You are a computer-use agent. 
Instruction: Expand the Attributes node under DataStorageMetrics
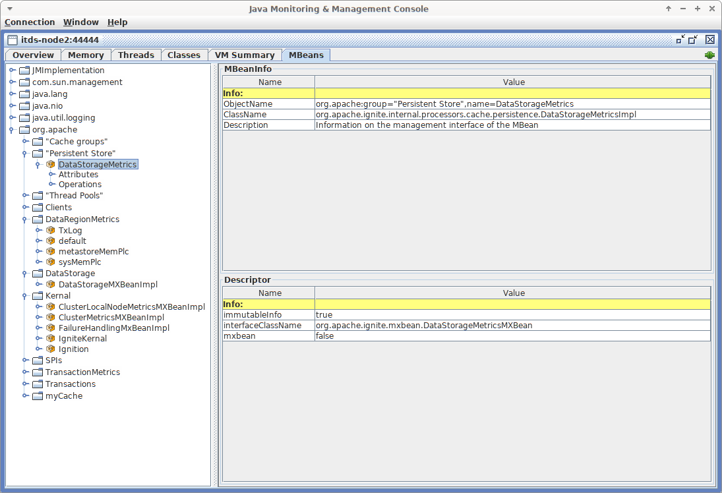coord(51,175)
